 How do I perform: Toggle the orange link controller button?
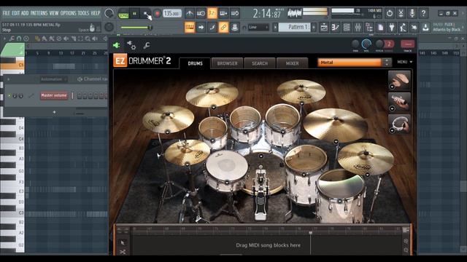[223, 28]
